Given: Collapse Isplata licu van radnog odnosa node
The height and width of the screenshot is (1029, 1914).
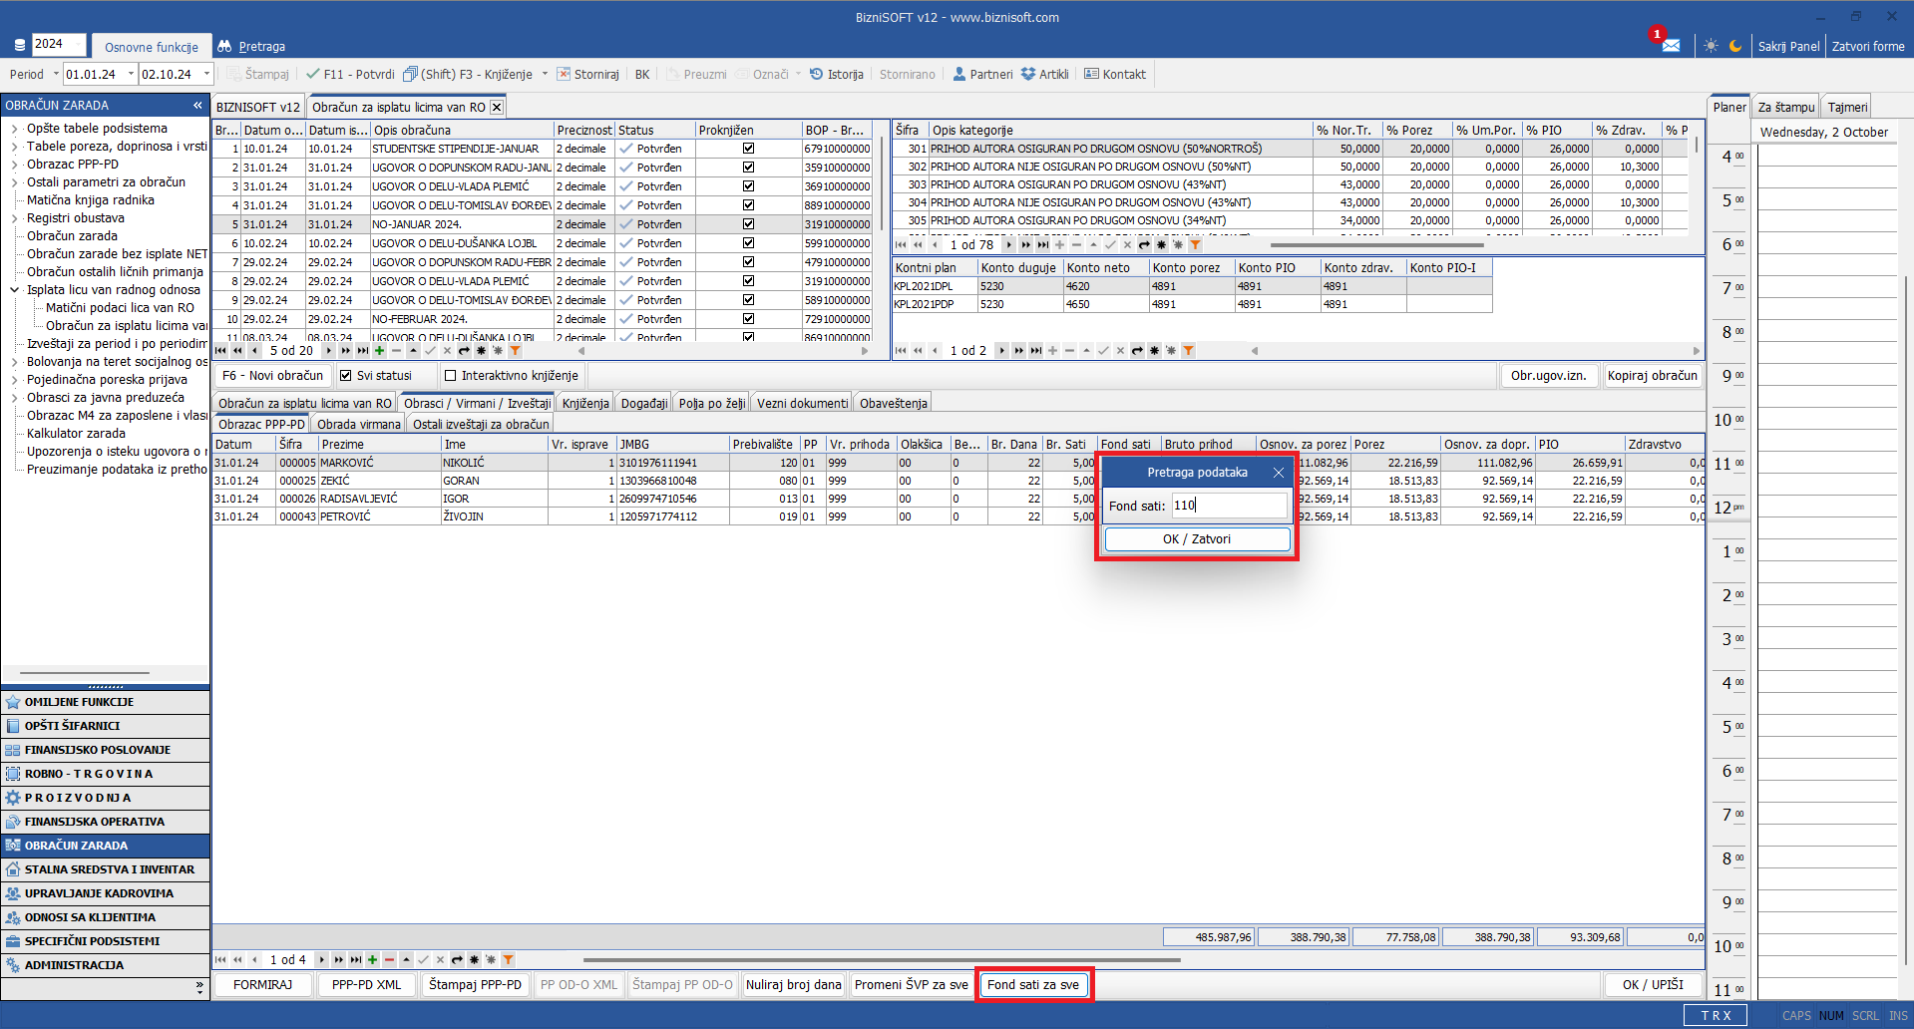Looking at the screenshot, I should pyautogui.click(x=15, y=290).
